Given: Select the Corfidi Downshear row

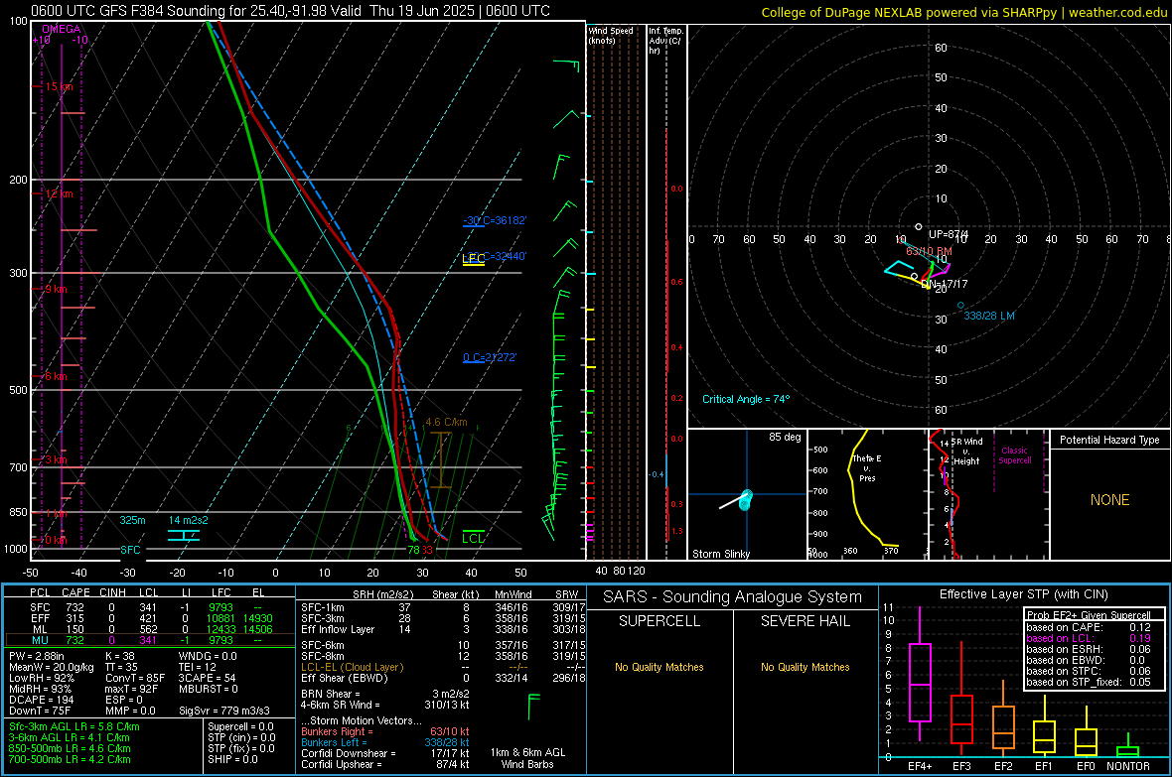Looking at the screenshot, I should [385, 753].
